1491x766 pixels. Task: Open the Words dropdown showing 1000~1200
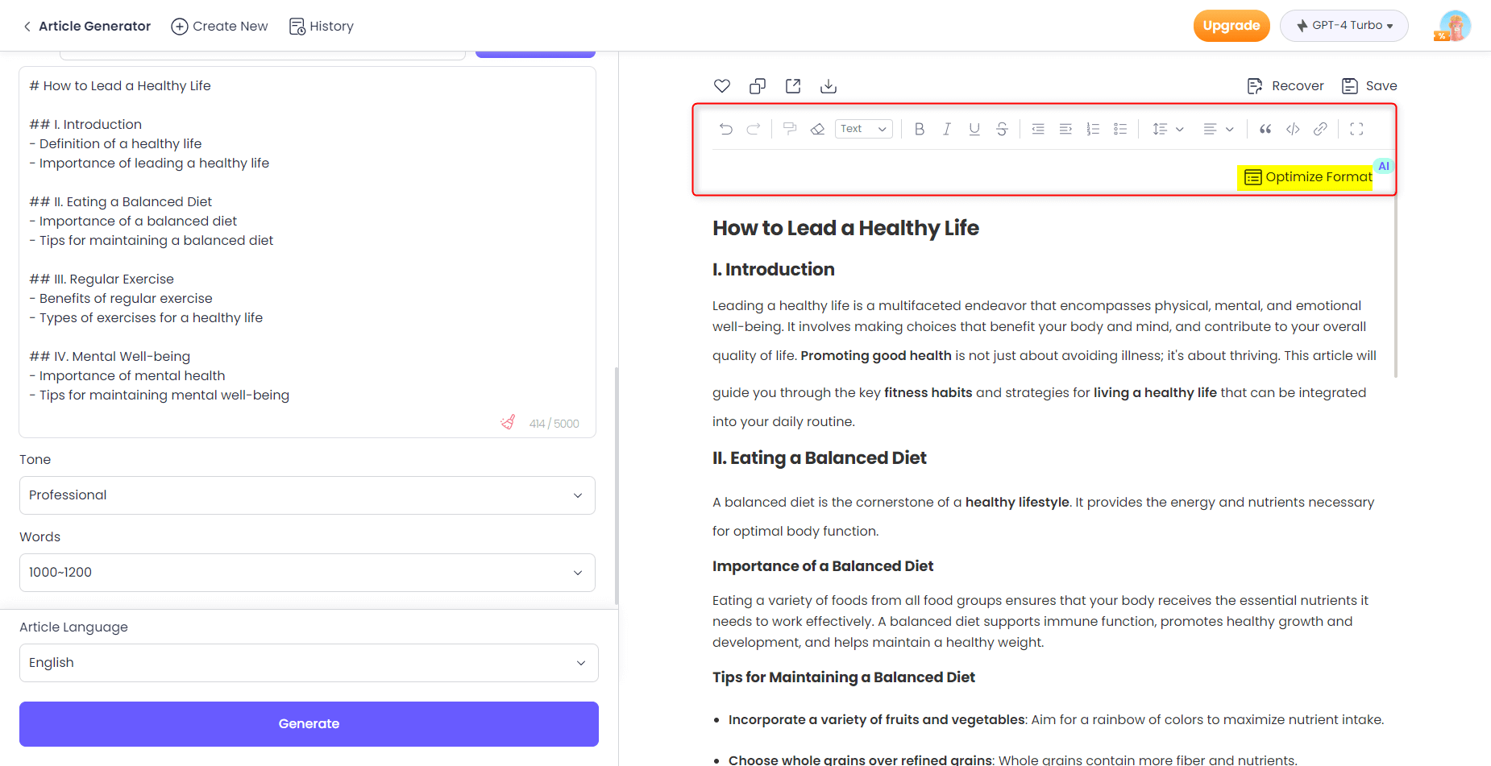pos(307,573)
